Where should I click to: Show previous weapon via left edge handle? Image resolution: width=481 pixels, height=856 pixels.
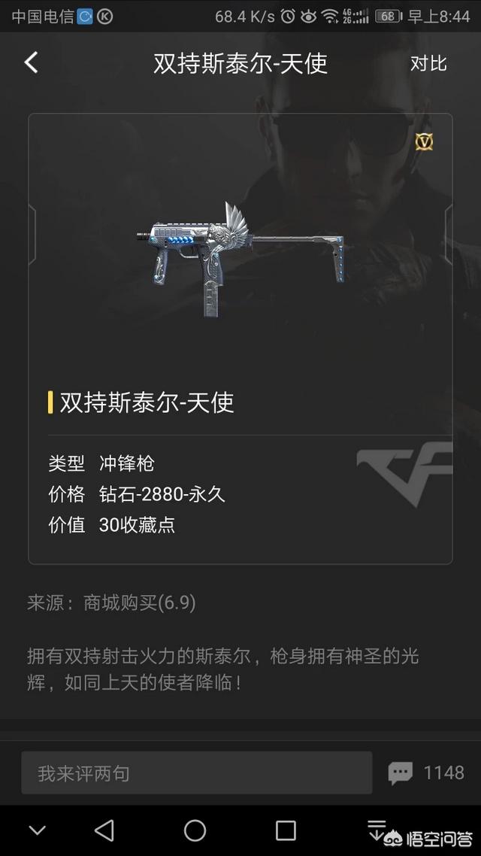32,235
